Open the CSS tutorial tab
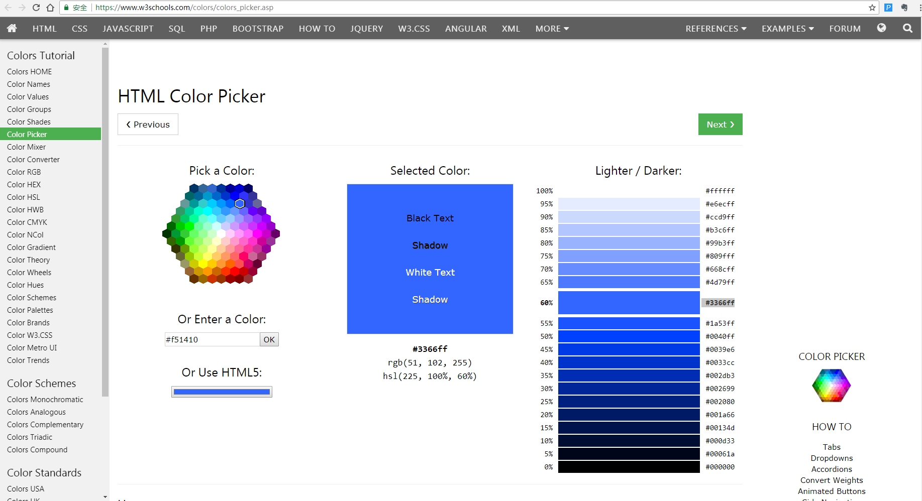 click(x=80, y=29)
